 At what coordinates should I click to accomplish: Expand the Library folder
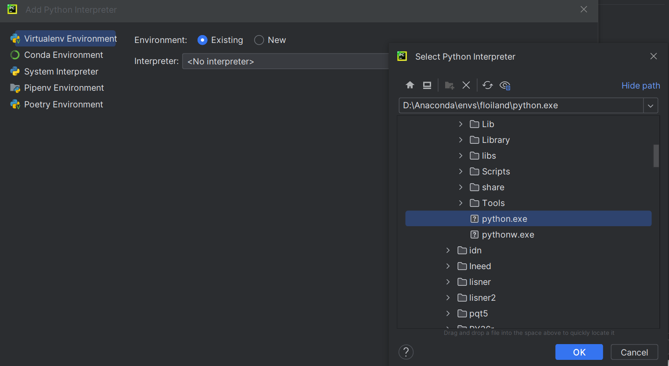click(x=460, y=140)
